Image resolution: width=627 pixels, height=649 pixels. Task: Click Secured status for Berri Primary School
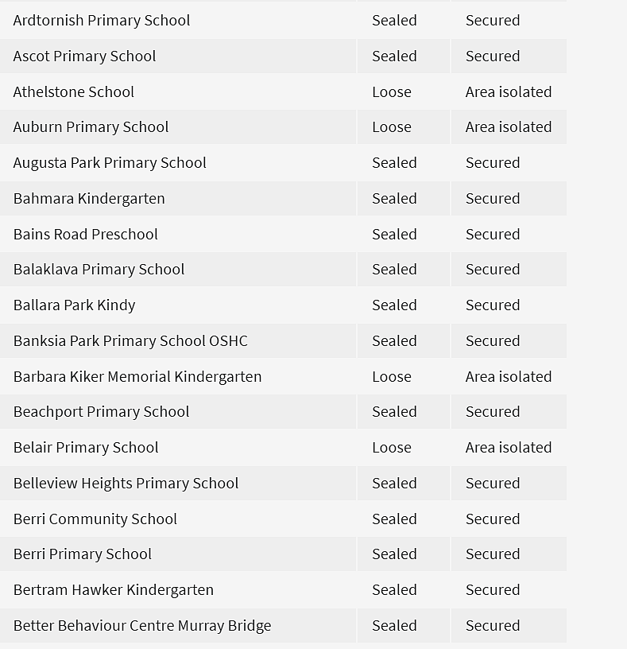(493, 554)
